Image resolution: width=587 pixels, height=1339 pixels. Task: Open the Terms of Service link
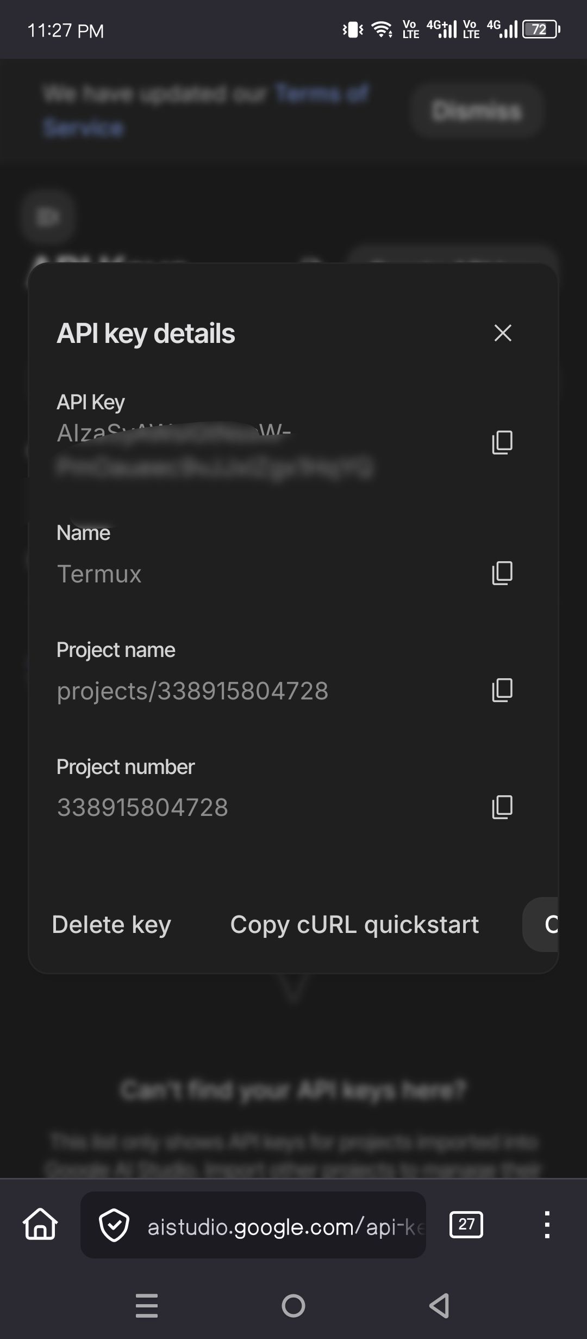tap(320, 94)
